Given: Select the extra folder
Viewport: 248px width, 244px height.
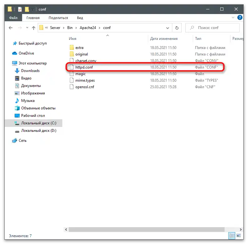Looking at the screenshot, I should pyautogui.click(x=79, y=48).
